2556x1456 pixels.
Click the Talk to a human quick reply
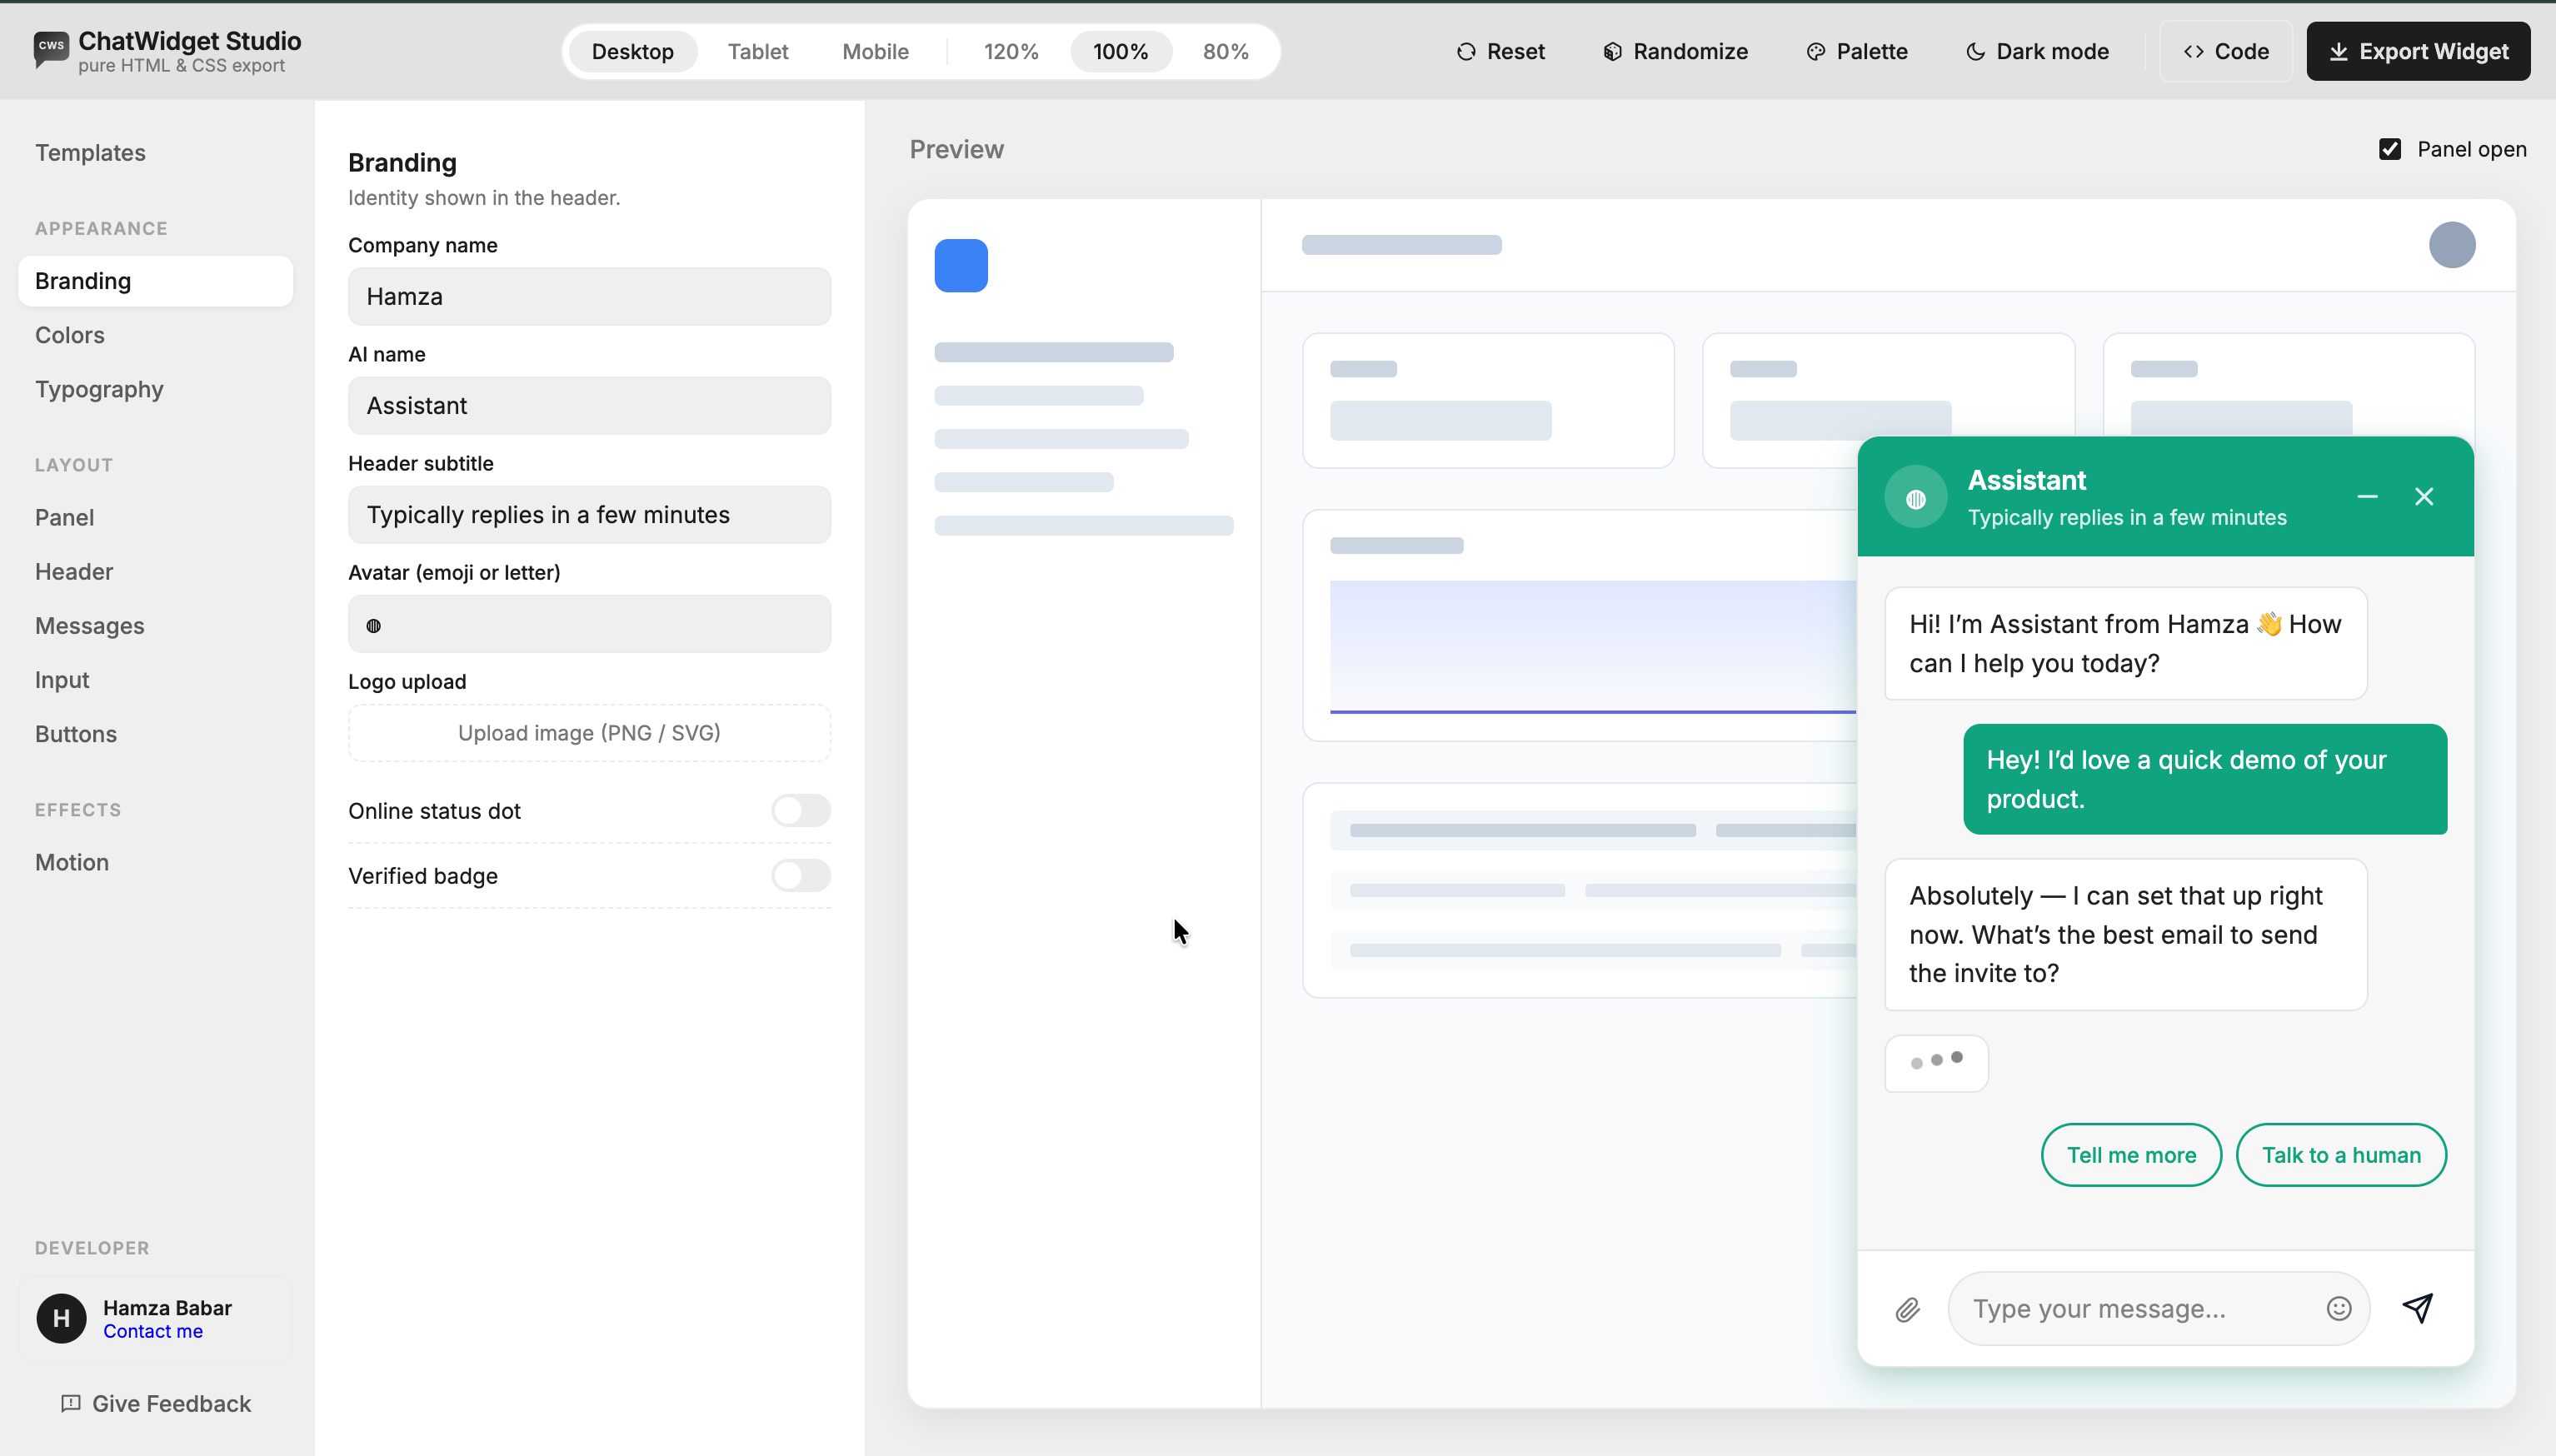(2341, 1155)
